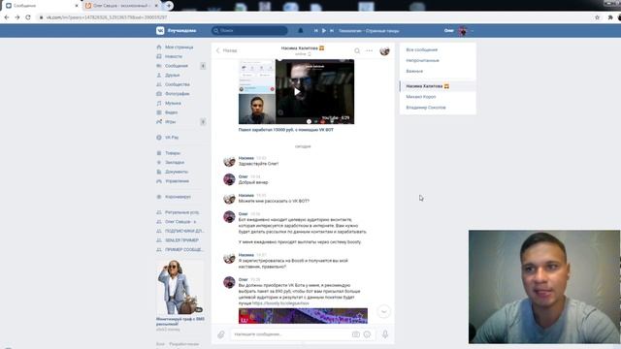Click the VK header search field
The image size is (621, 349).
pos(249,30)
